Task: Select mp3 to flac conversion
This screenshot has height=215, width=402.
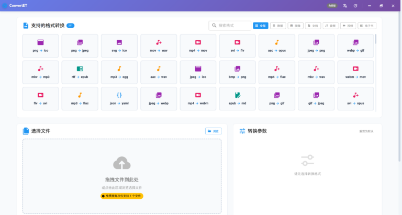Action: pos(80,99)
